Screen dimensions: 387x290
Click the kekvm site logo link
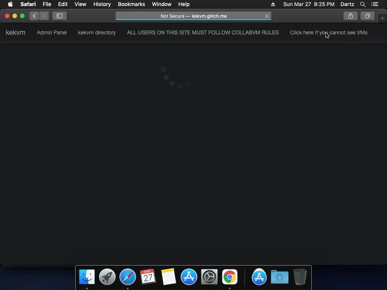click(x=15, y=32)
